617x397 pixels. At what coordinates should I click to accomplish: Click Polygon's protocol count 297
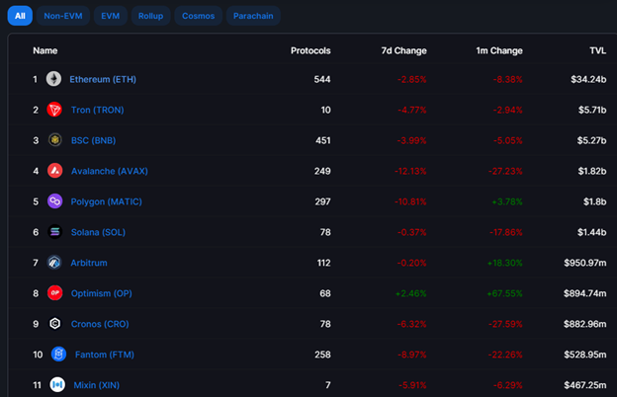pyautogui.click(x=322, y=201)
